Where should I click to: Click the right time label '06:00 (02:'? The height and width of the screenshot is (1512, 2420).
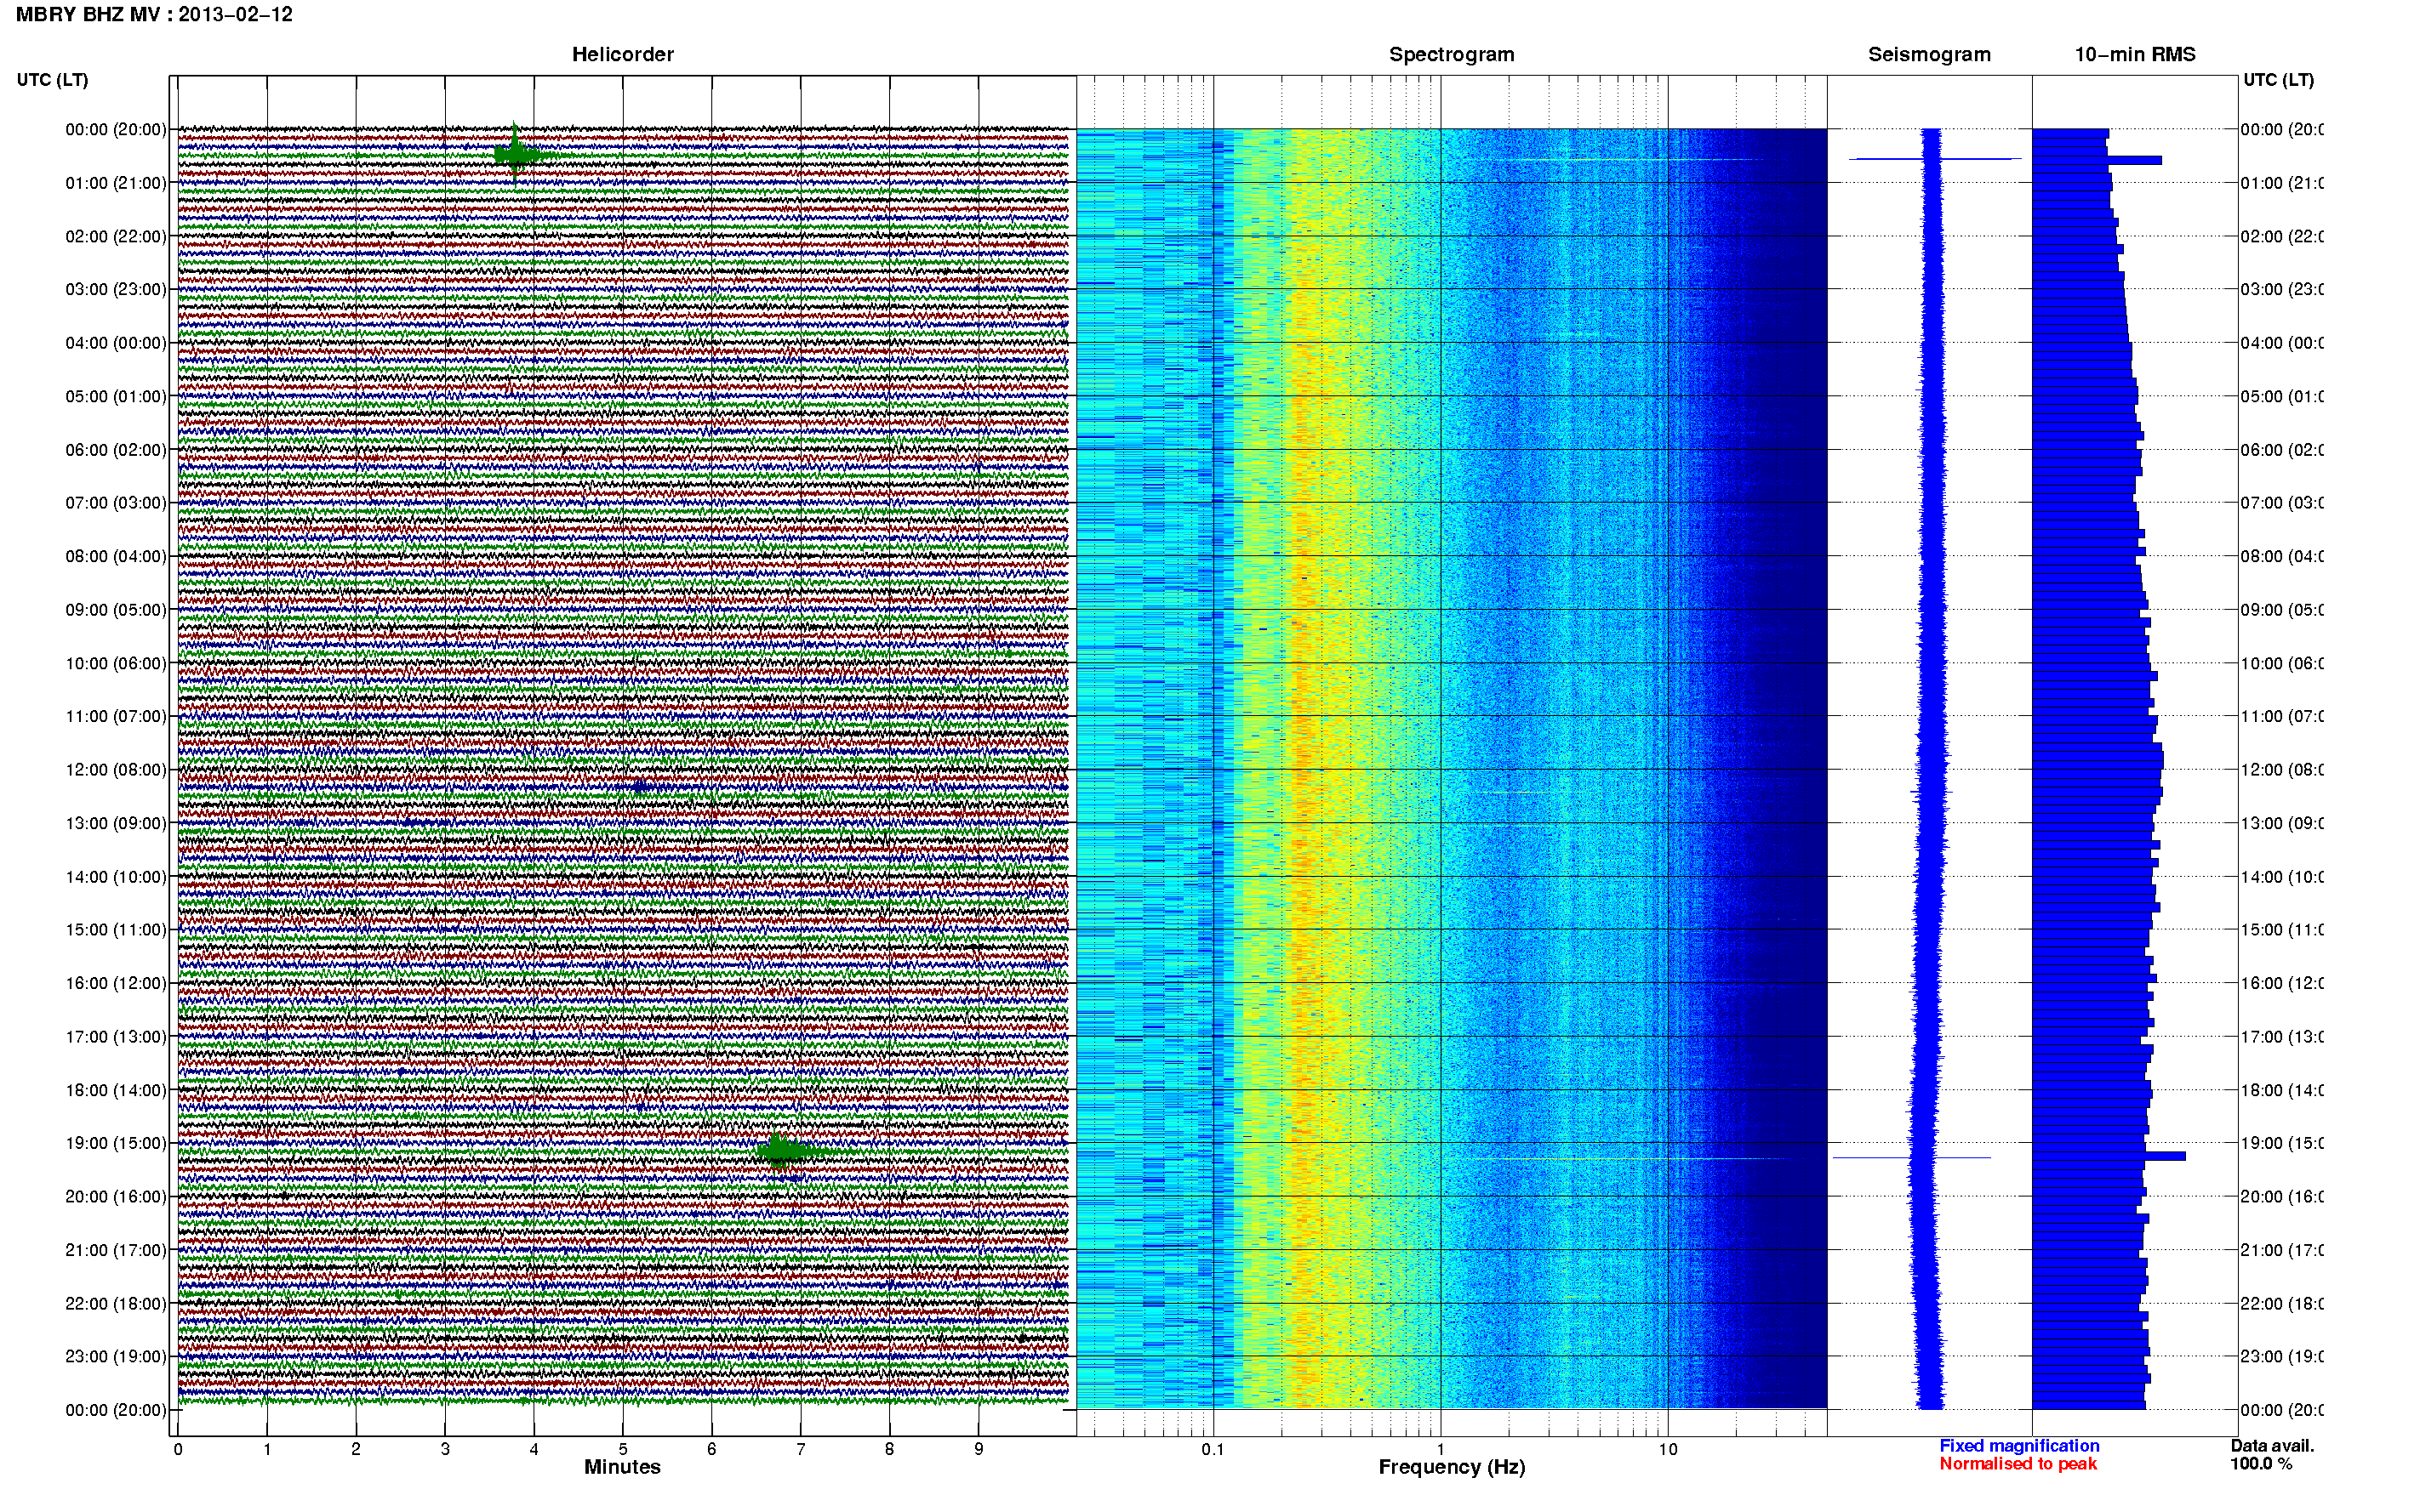coord(2282,450)
